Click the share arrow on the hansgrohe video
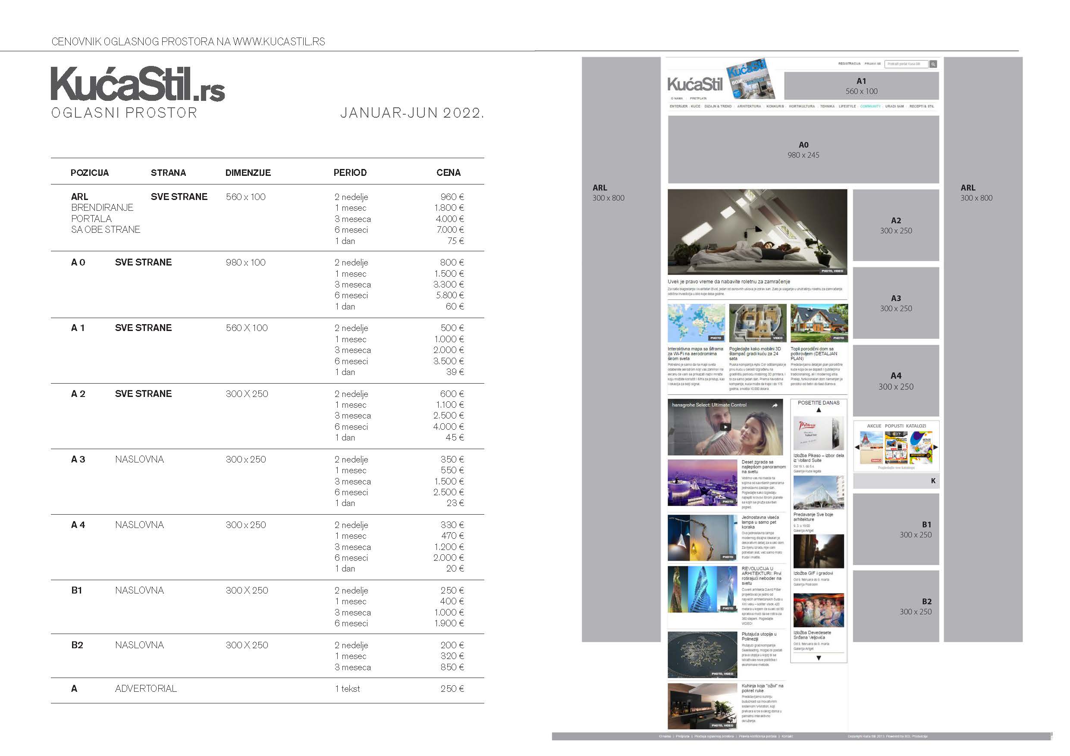Viewport: 1070px width, 756px height. pos(775,405)
